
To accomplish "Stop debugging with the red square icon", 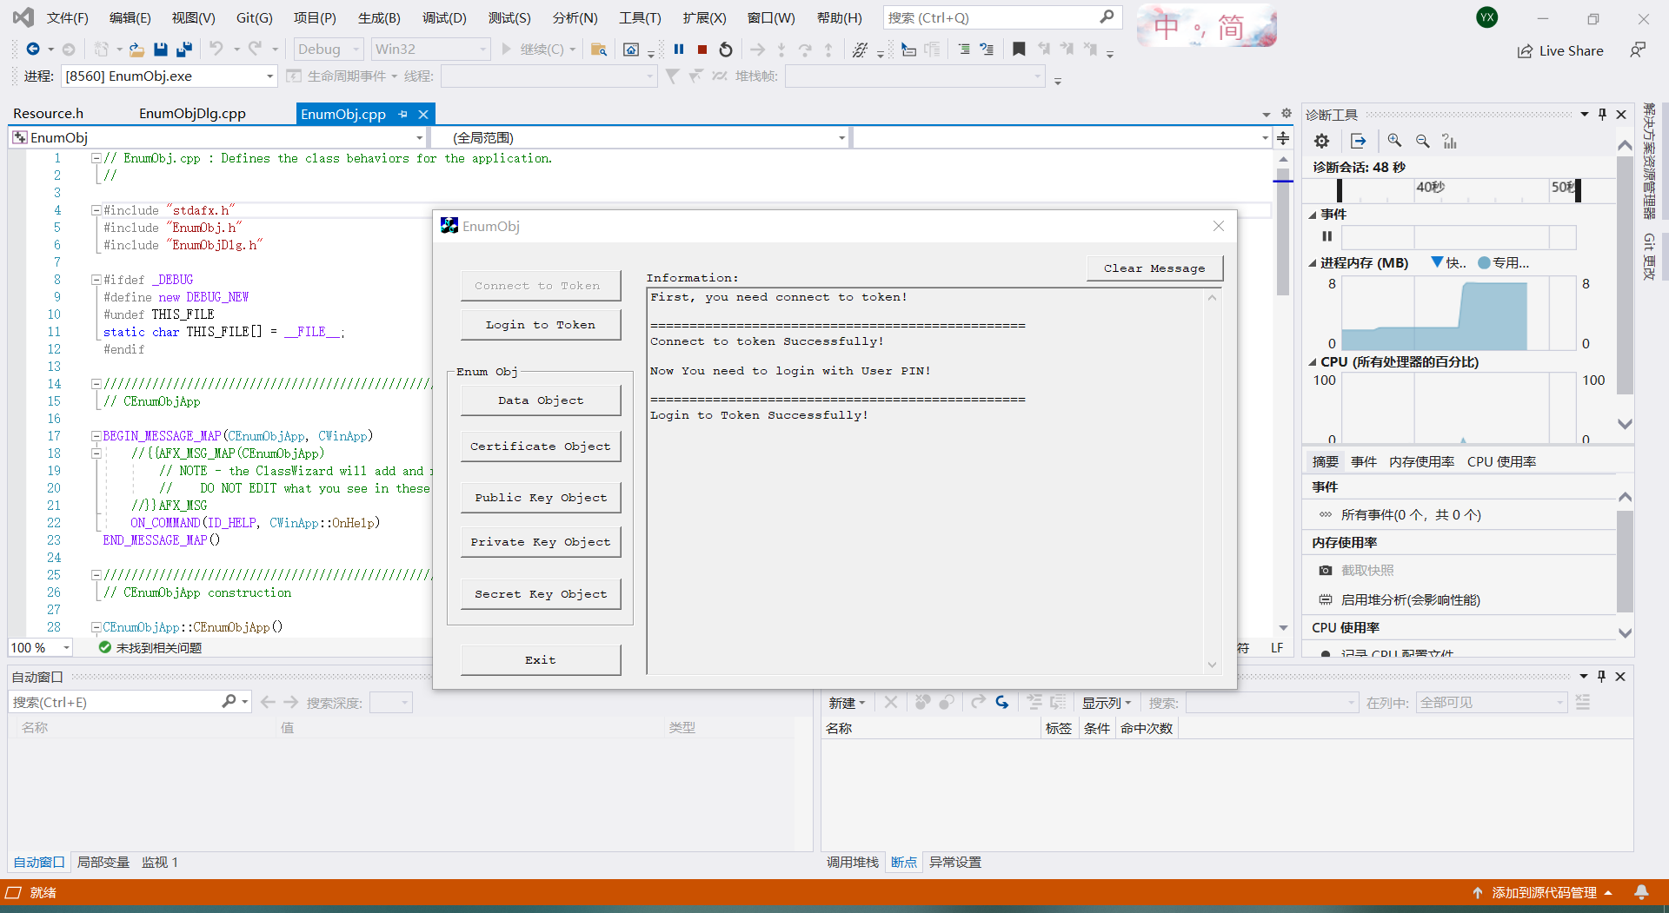I will [702, 50].
